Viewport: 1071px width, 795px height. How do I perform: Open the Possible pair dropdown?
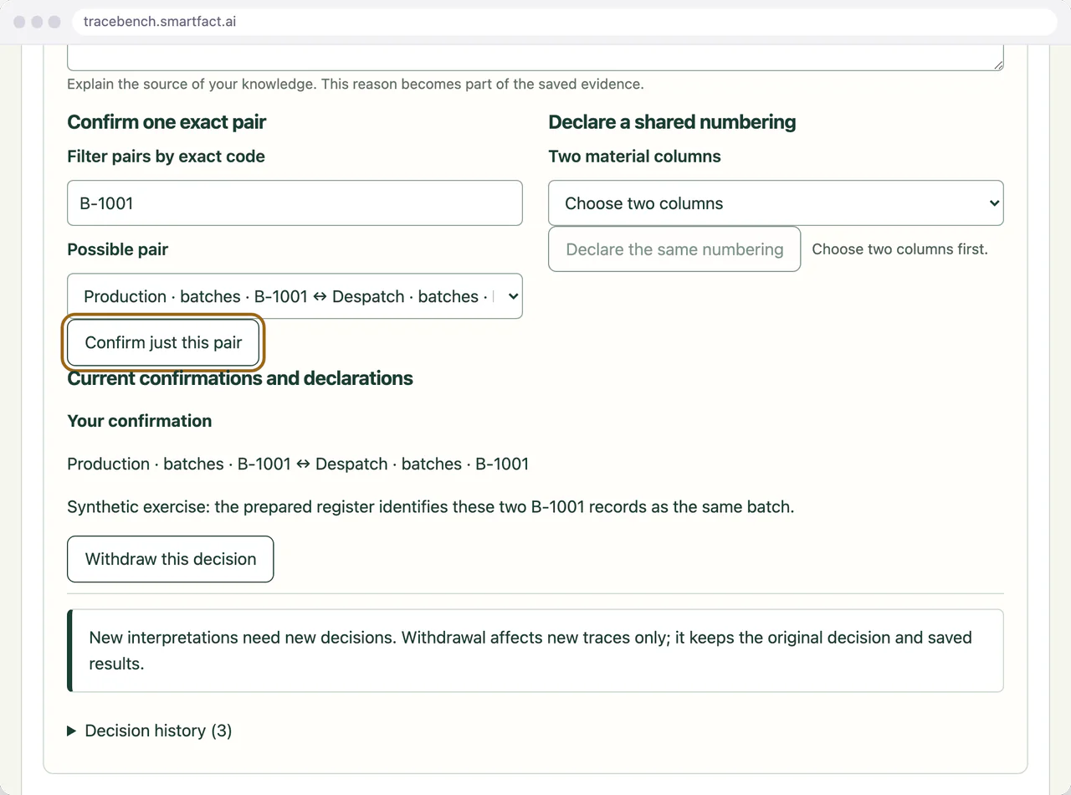tap(295, 296)
